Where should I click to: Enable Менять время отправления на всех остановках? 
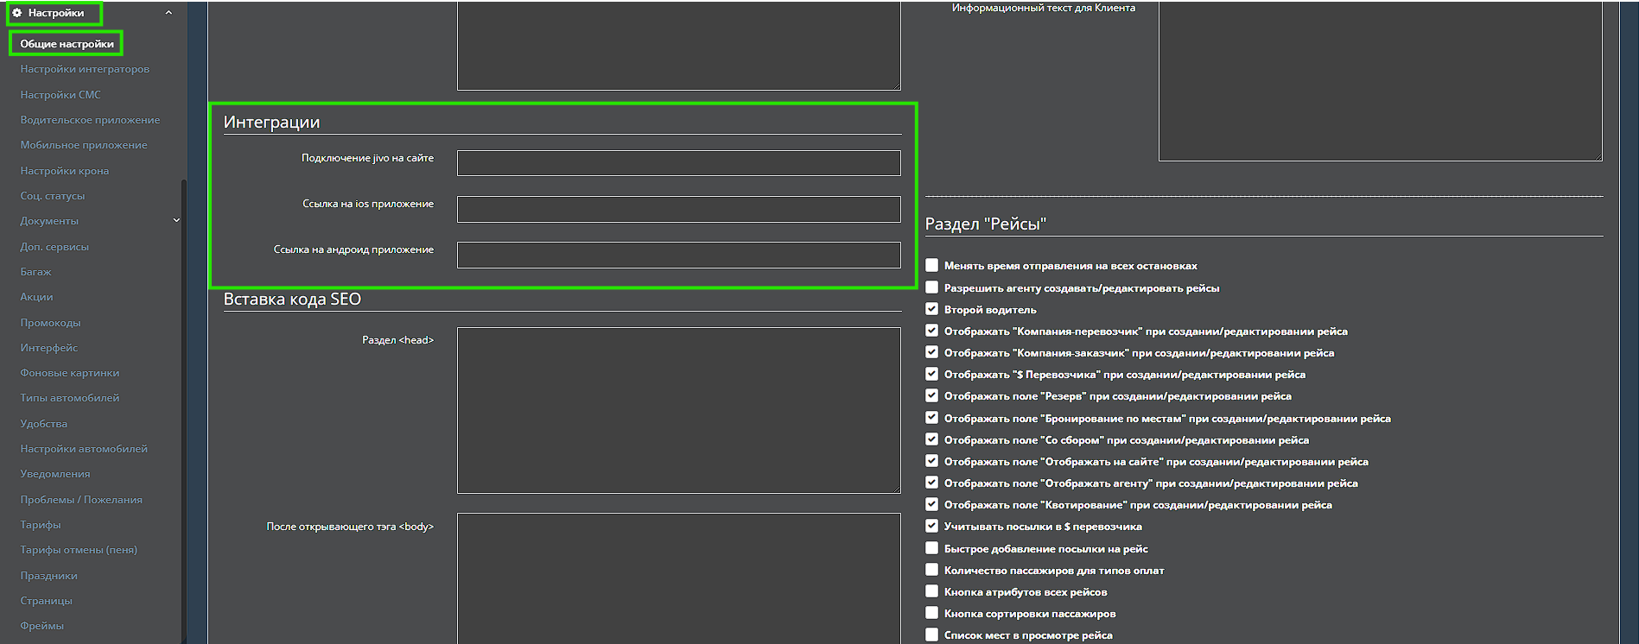point(931,266)
